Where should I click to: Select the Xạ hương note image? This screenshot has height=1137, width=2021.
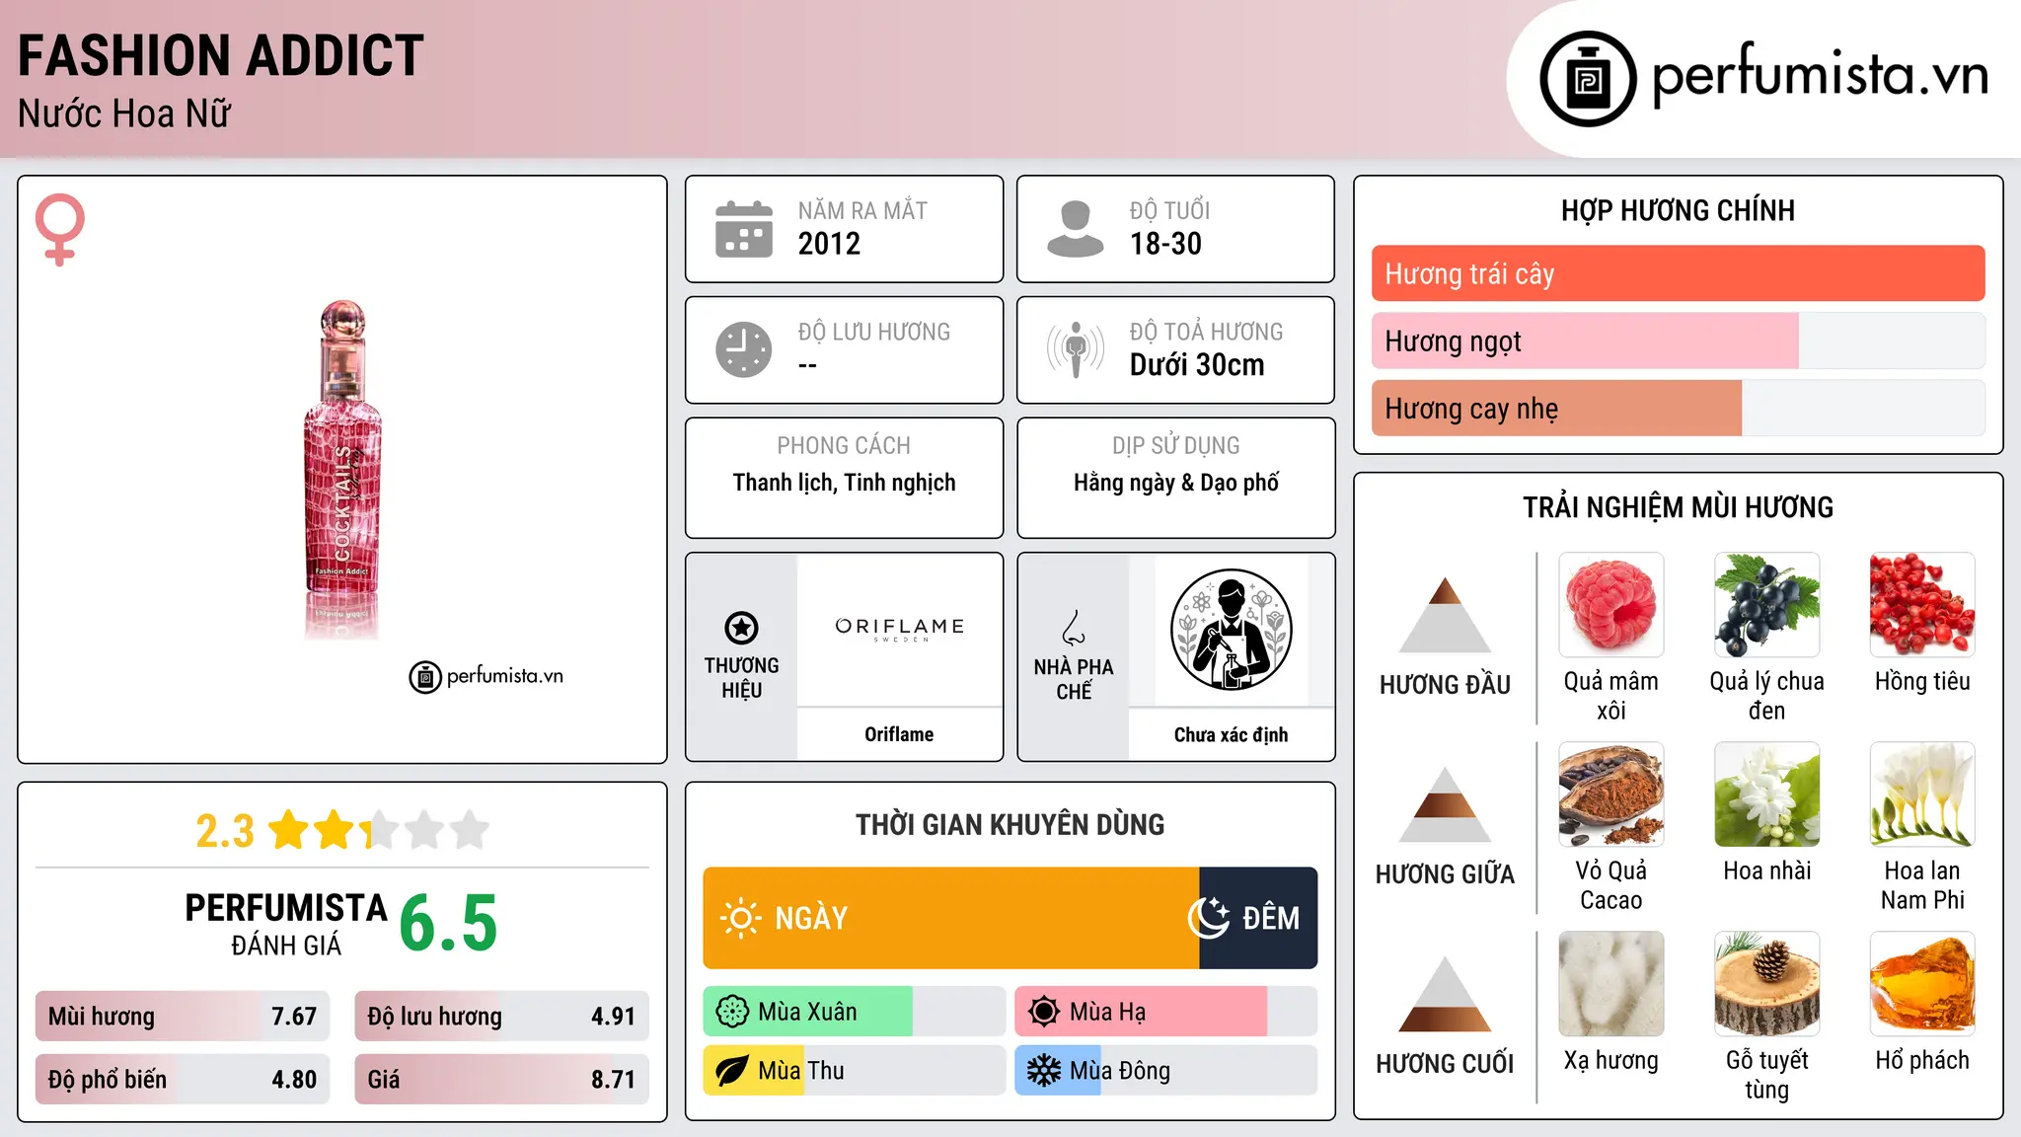click(x=1611, y=984)
